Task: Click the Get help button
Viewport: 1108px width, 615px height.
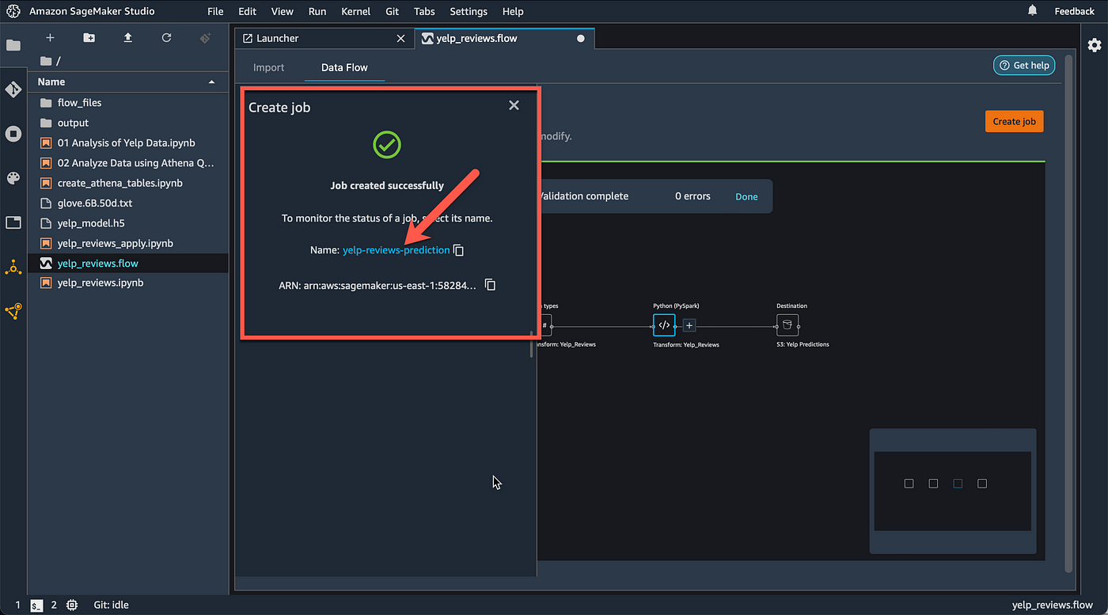Action: (x=1024, y=65)
